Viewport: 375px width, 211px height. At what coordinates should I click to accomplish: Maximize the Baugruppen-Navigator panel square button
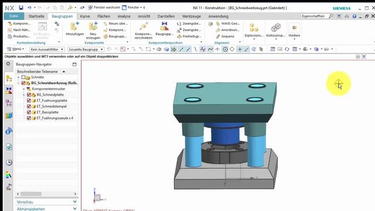74,64
